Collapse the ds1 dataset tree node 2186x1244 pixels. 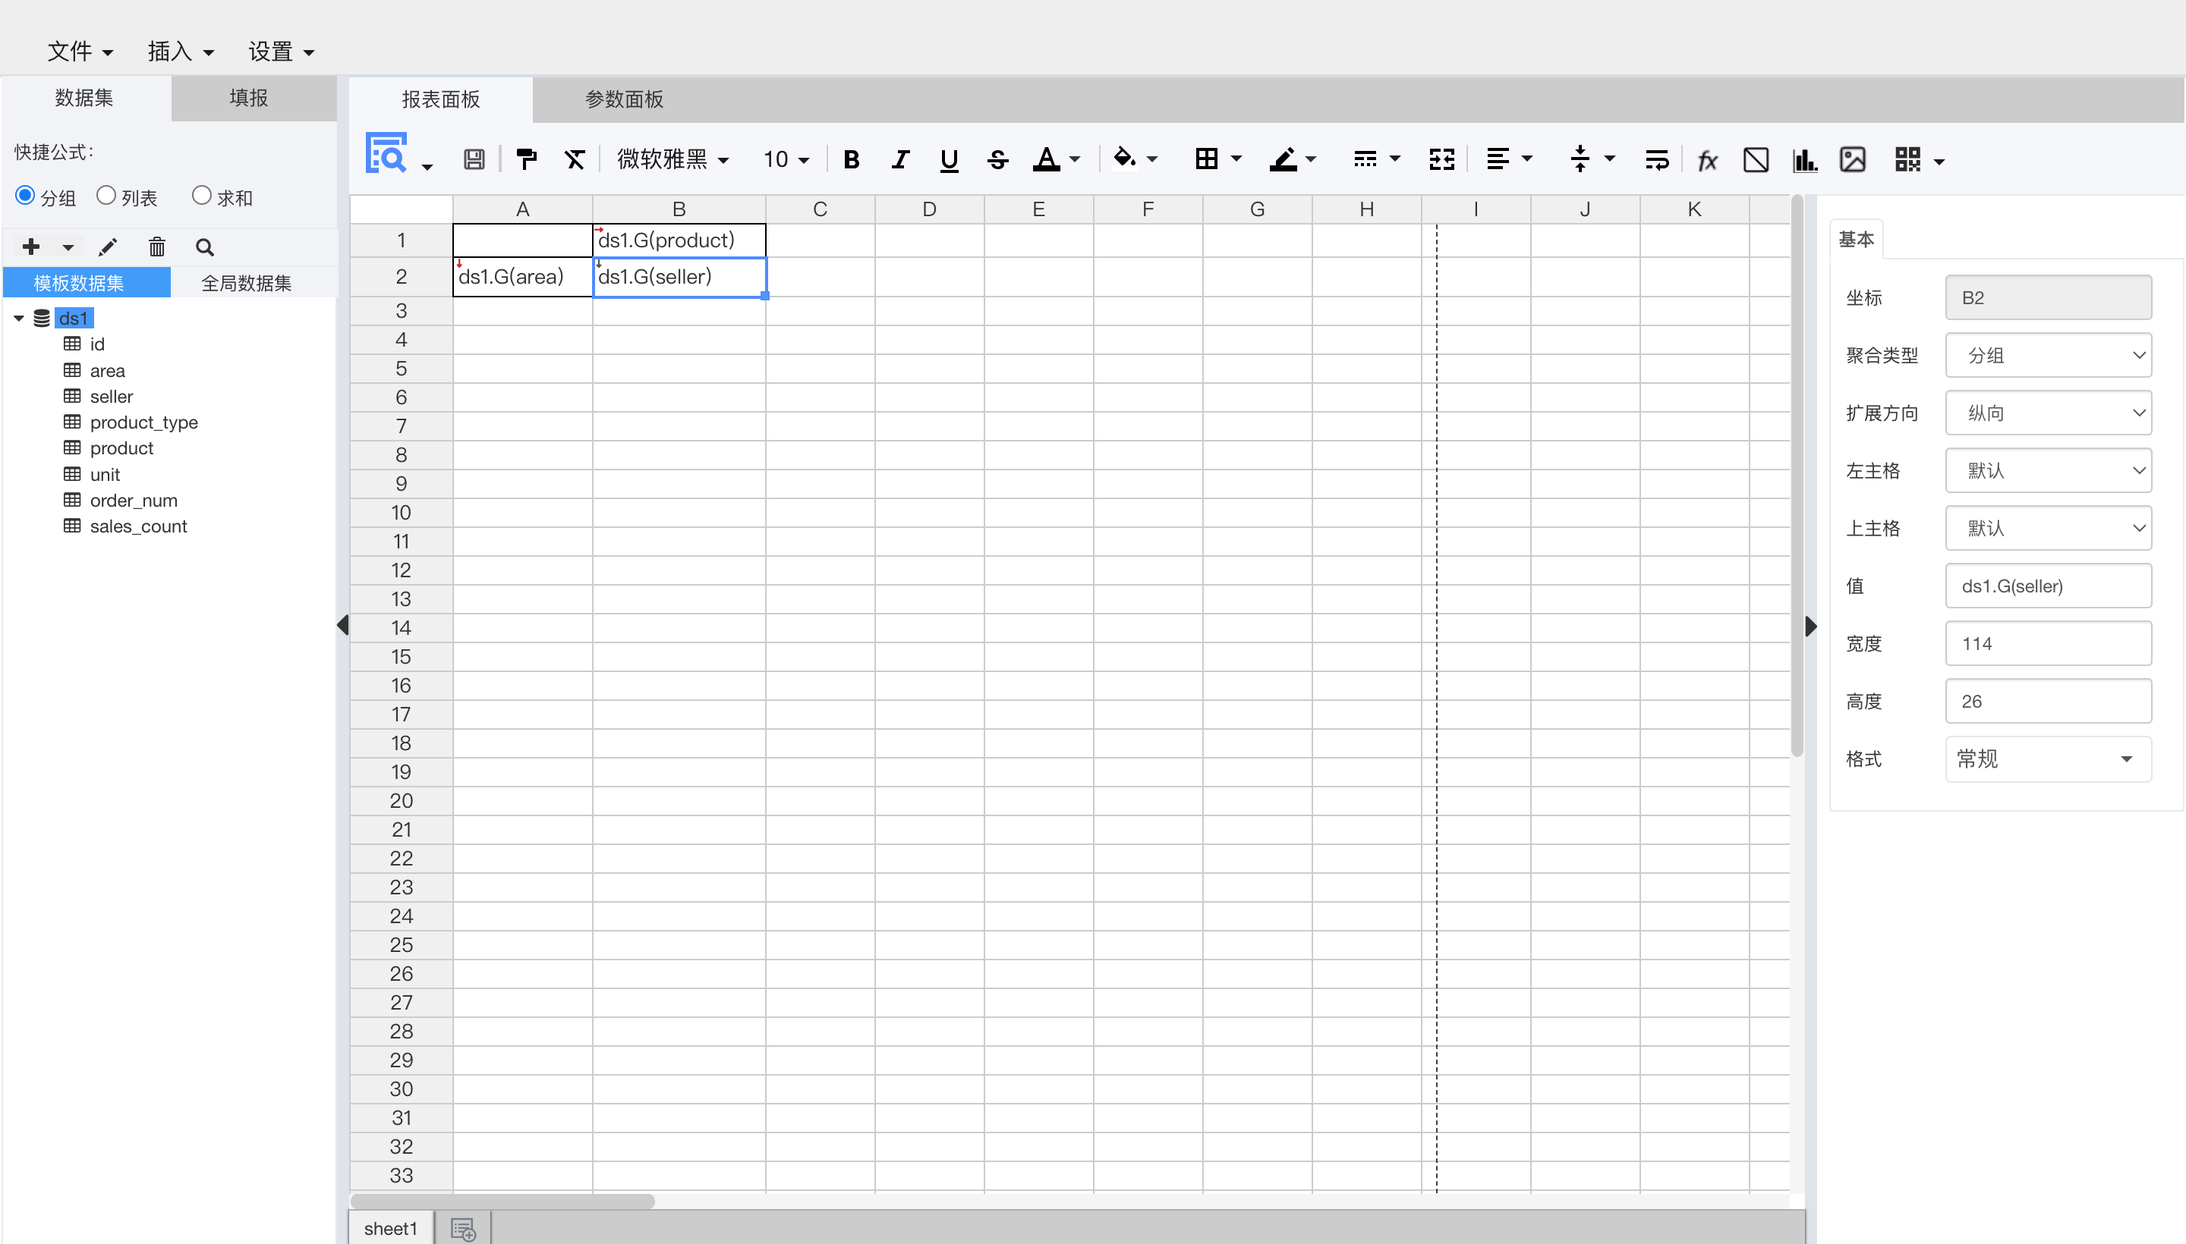tap(19, 318)
